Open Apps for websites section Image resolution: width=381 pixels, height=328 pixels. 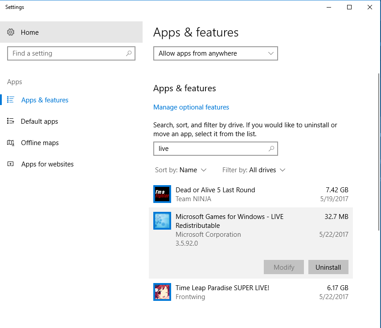[47, 164]
